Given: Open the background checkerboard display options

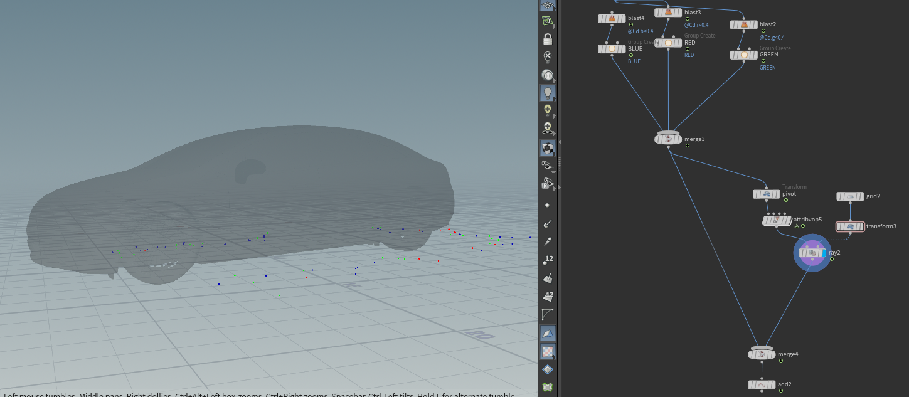Looking at the screenshot, I should coord(548,352).
